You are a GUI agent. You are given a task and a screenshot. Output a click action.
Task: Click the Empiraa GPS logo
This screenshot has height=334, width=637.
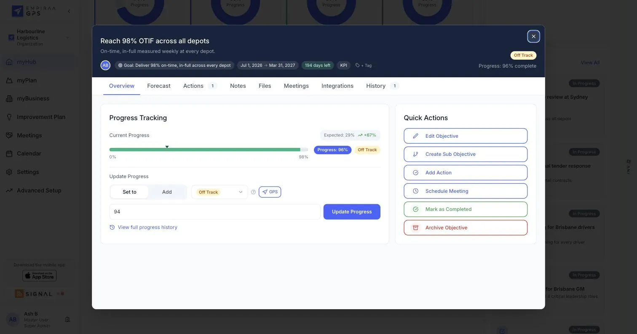coord(34,11)
